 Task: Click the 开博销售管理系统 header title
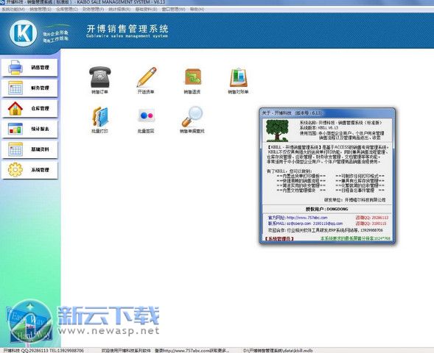coord(127,29)
